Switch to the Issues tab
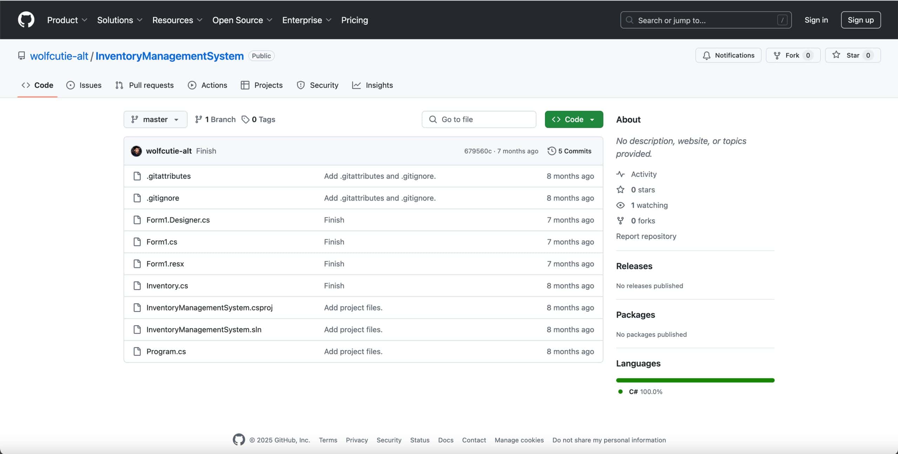898x454 pixels. coord(84,85)
